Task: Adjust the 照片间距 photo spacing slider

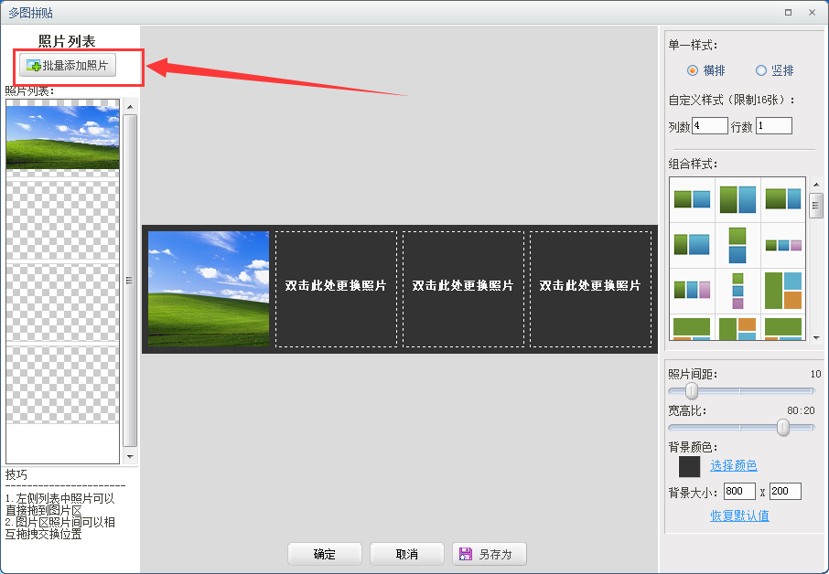Action: pyautogui.click(x=691, y=390)
